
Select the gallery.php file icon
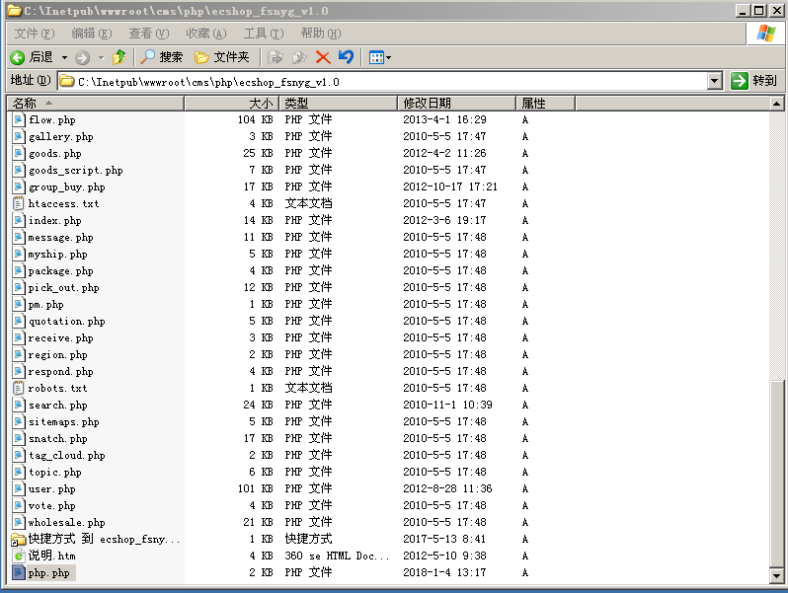18,136
